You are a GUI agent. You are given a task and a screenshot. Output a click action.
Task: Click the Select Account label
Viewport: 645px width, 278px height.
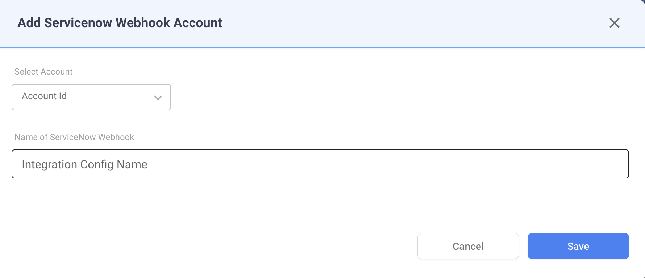[x=43, y=71]
